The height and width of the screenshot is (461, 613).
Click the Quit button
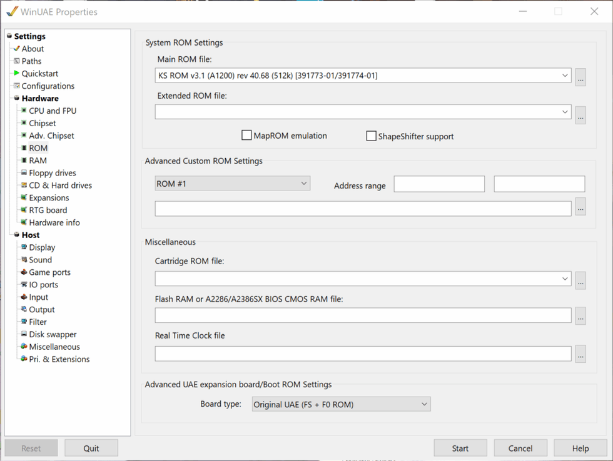tap(91, 448)
